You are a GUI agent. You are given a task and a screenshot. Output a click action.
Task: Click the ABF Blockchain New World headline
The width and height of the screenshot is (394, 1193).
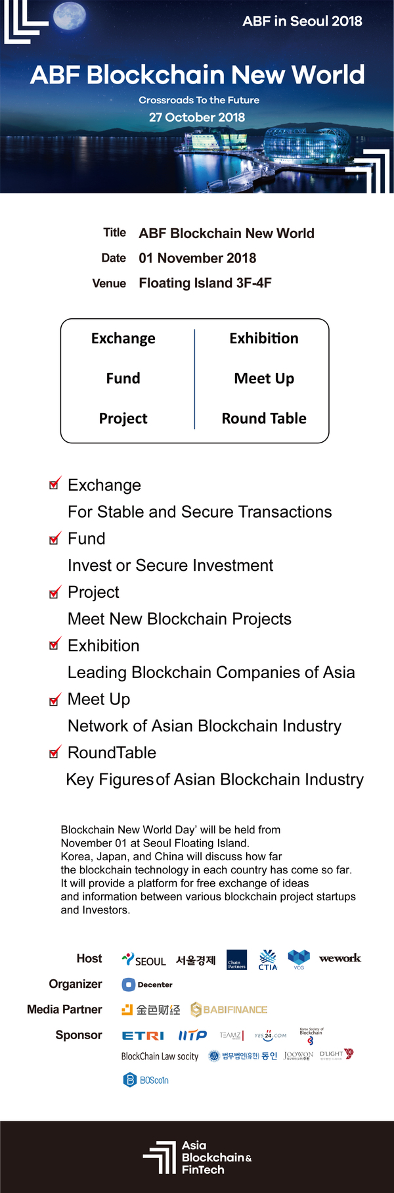click(x=197, y=74)
